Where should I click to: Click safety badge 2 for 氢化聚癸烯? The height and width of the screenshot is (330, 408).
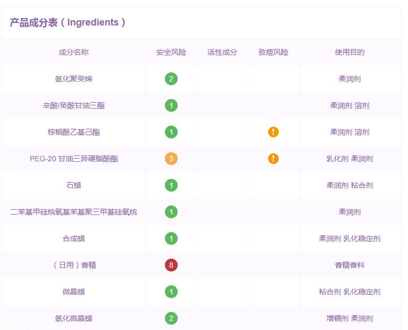click(x=171, y=79)
